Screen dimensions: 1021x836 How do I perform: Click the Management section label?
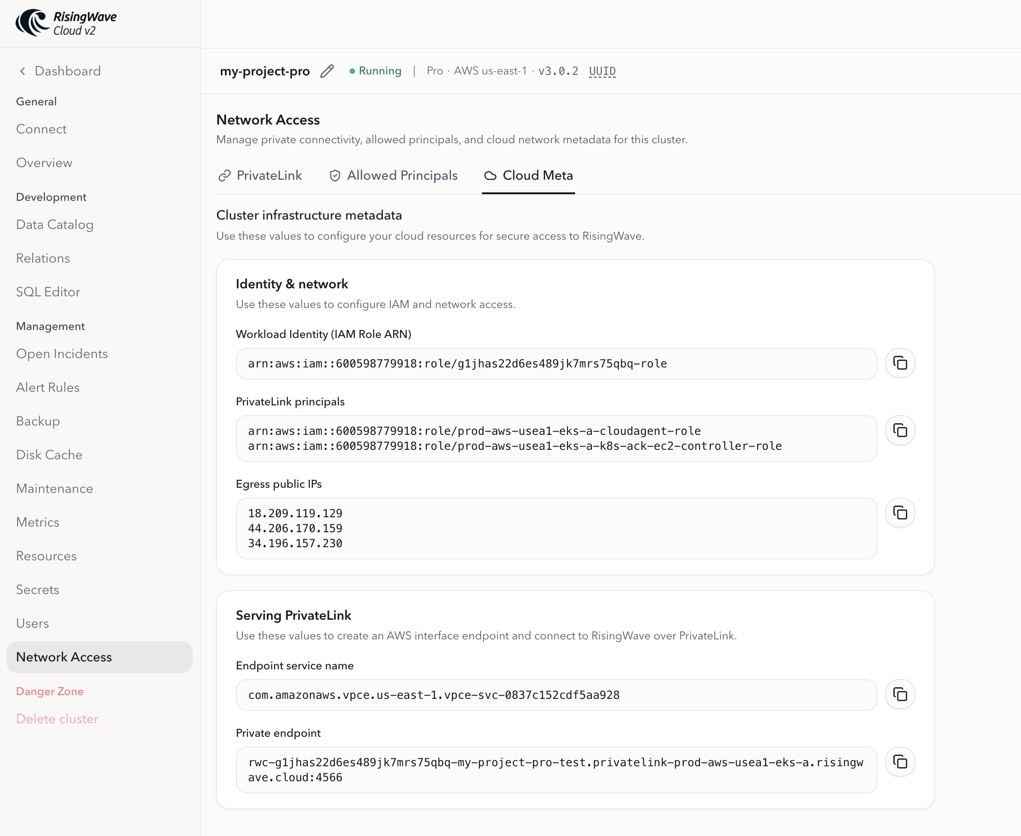point(51,327)
